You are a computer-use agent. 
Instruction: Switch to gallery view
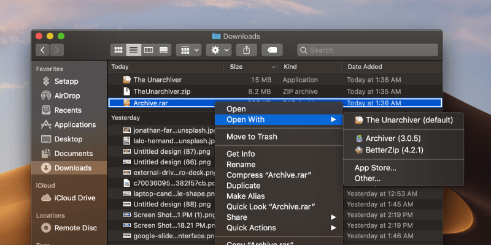163,50
